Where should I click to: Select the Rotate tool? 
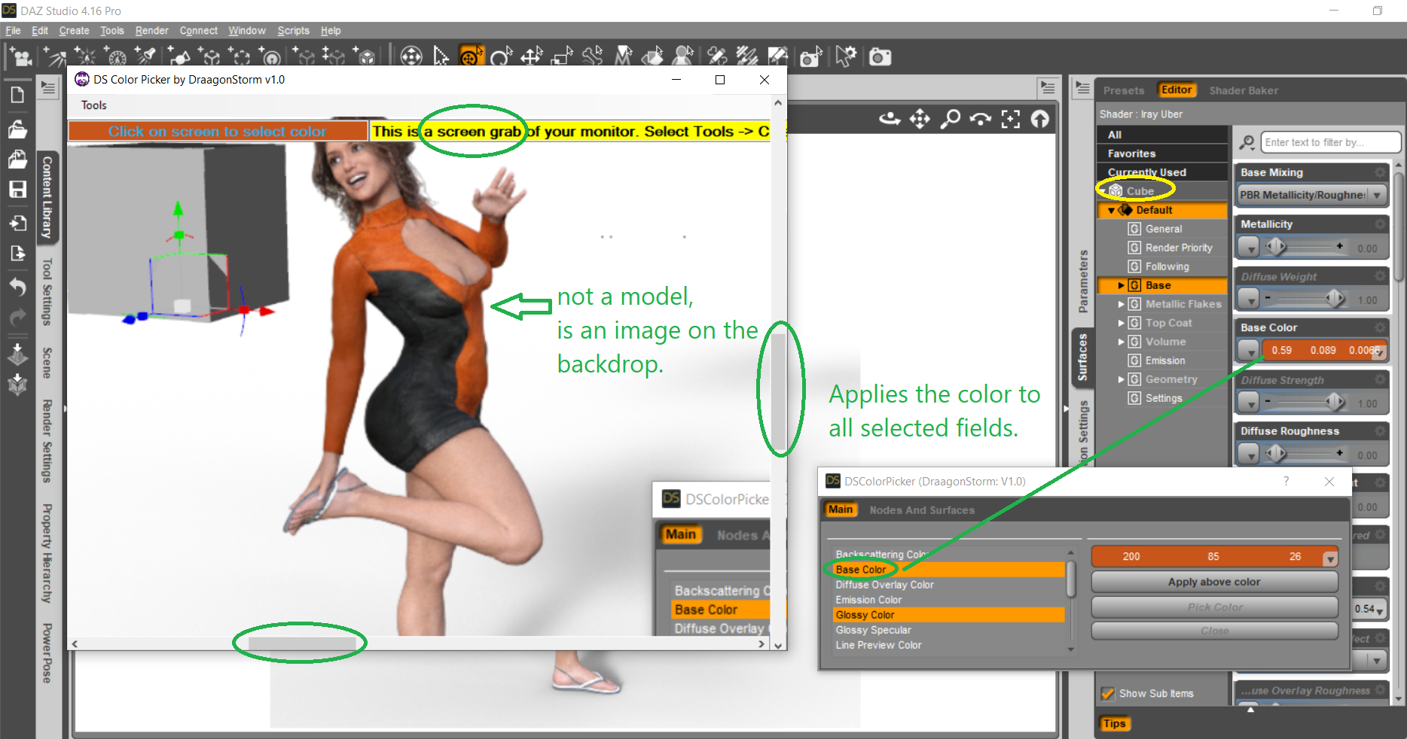click(501, 56)
